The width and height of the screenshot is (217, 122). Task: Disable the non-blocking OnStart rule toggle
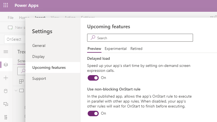pos(93,114)
